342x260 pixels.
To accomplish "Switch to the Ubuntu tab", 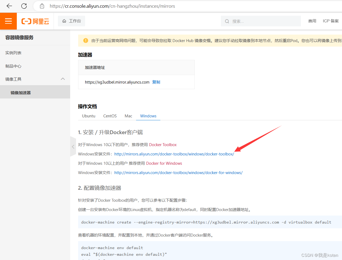I will click(89, 116).
